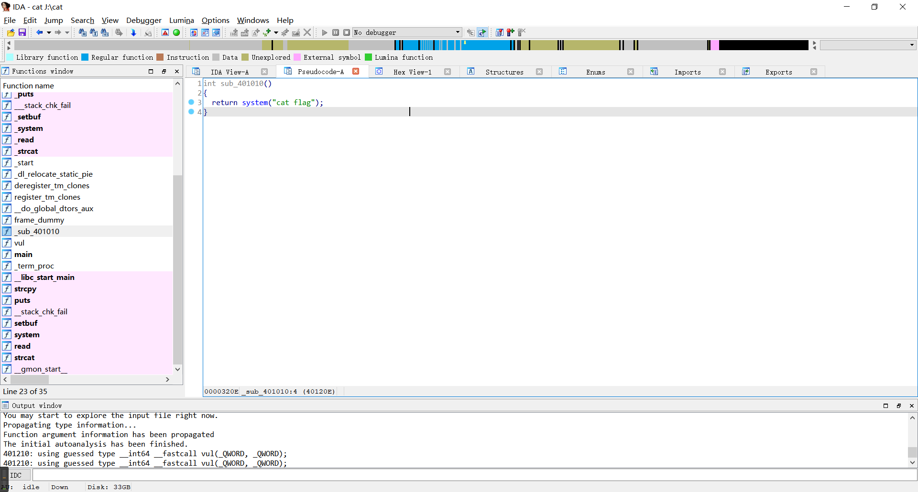918x492 pixels.
Task: Expand the jump back history dropdown arrow
Action: tap(49, 32)
